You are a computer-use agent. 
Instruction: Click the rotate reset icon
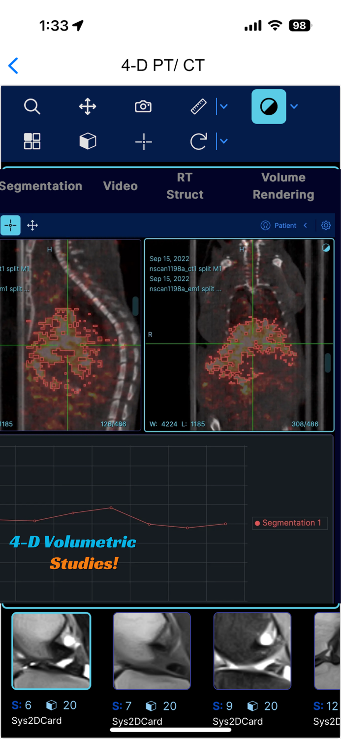pos(199,141)
